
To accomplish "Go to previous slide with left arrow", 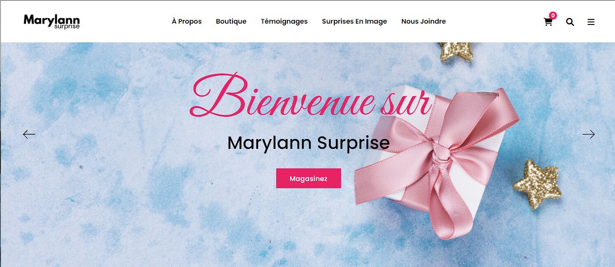I will coord(29,134).
